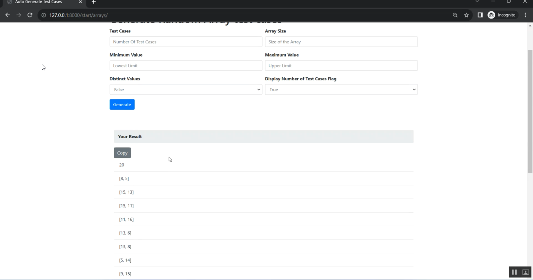Focus the Number Of Test Cases field
The image size is (533, 280).
coord(185,42)
